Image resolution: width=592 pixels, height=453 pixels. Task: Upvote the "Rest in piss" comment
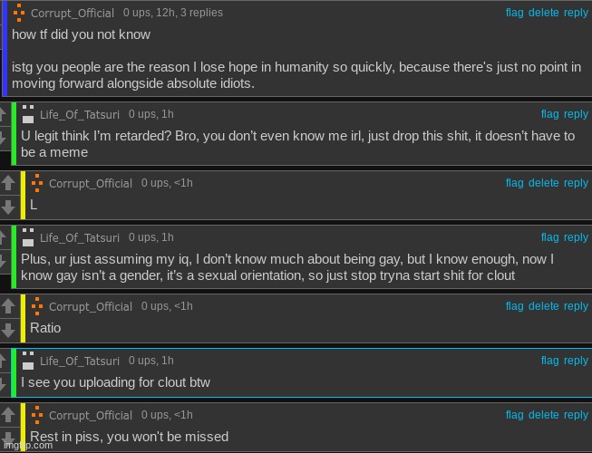pyautogui.click(x=8, y=415)
